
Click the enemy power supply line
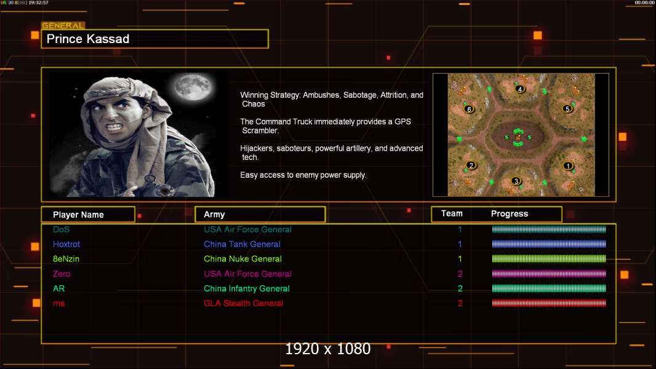[303, 175]
